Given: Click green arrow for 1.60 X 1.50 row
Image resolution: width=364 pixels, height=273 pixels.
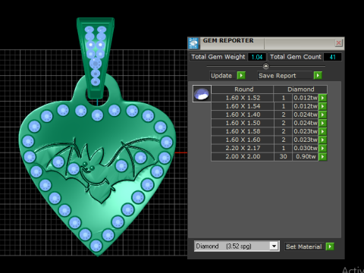Looking at the screenshot, I should 323,123.
